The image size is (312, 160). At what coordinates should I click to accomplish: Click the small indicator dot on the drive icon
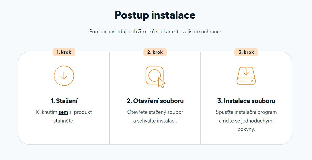252,81
